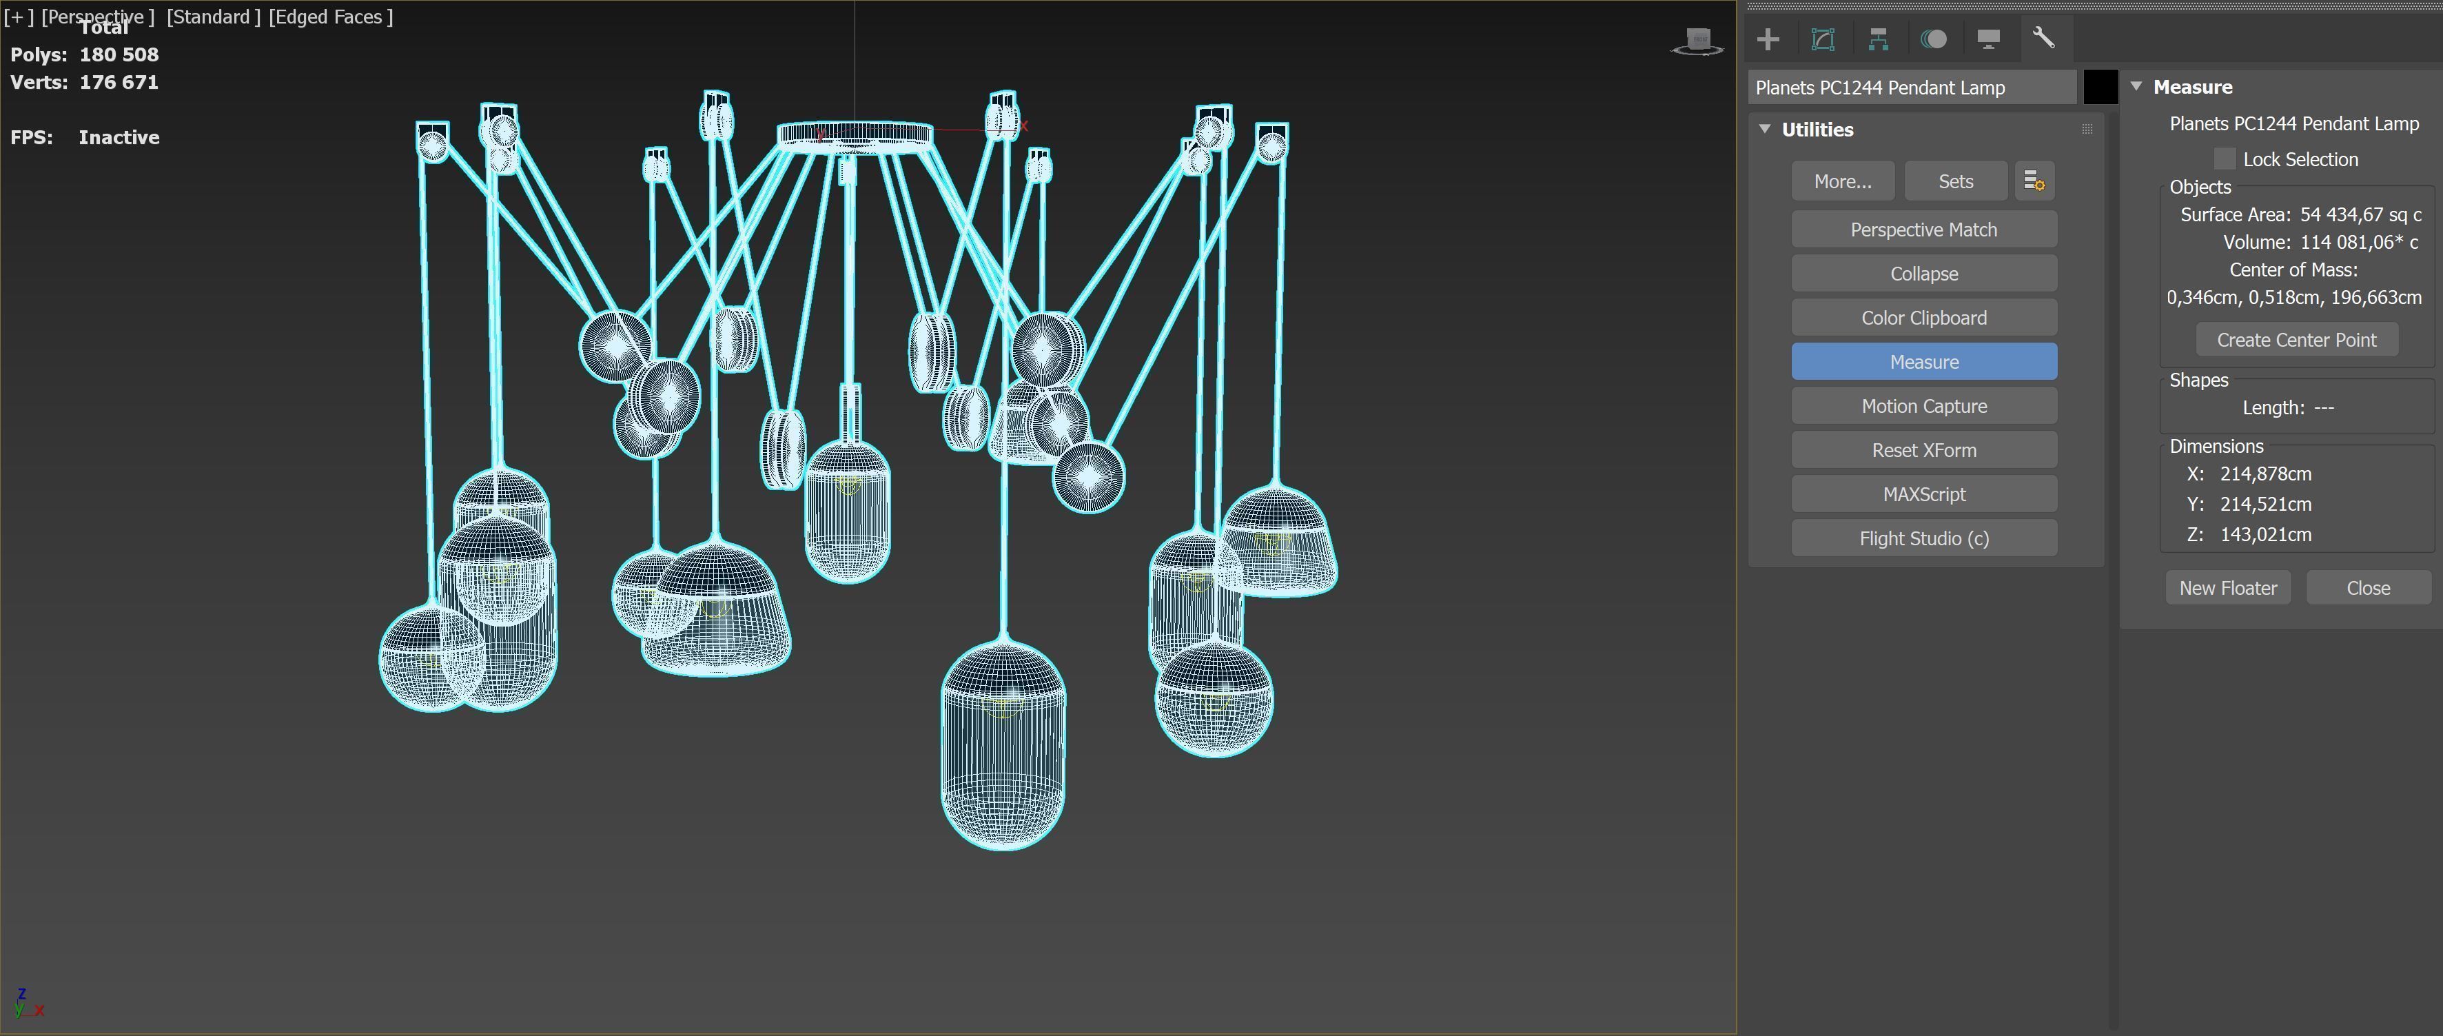Open the Standard shading menu
Image resolution: width=2443 pixels, height=1036 pixels.
[214, 16]
